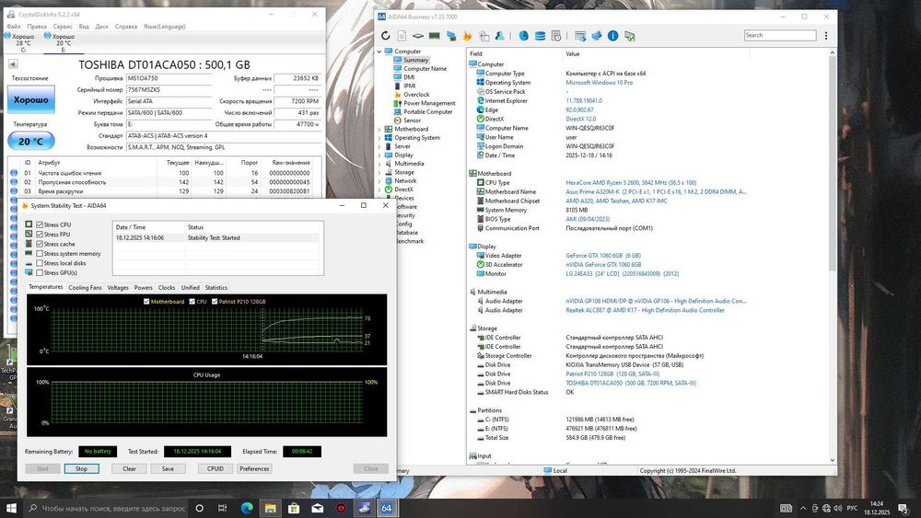Image resolution: width=921 pixels, height=518 pixels.
Task: Click the monitor diagnostics icon in AIDA64 toolbar
Action: (x=451, y=36)
